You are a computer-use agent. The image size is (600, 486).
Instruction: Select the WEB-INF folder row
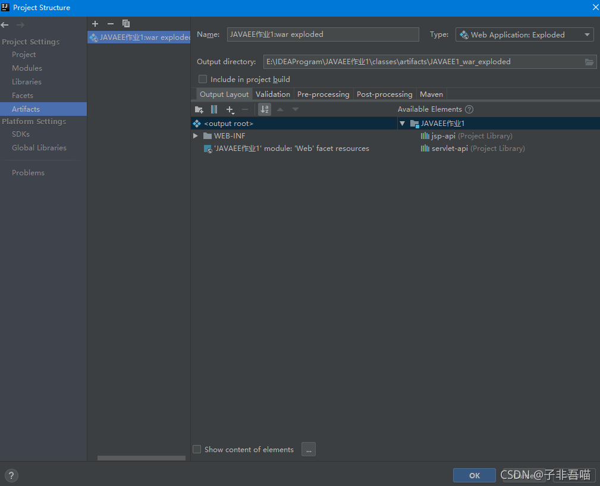294,135
